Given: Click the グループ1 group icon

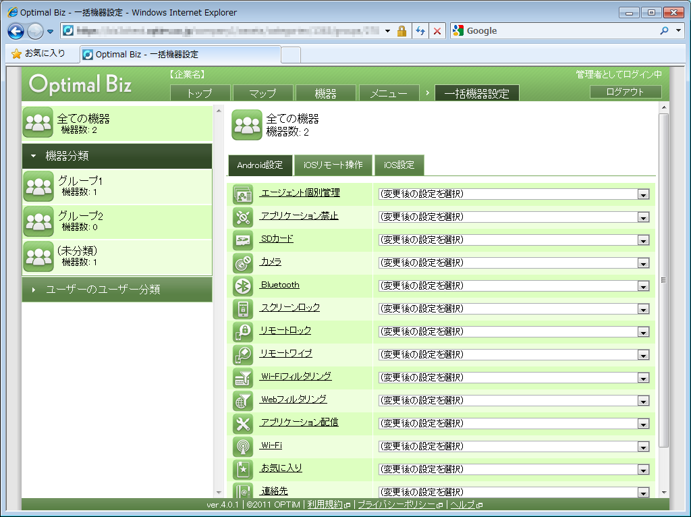Looking at the screenshot, I should [x=38, y=186].
